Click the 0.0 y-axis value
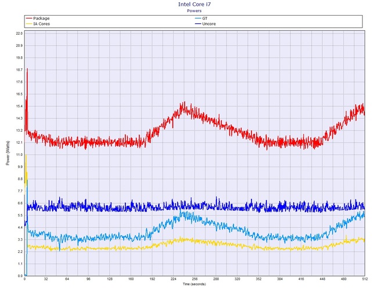 coord(20,276)
